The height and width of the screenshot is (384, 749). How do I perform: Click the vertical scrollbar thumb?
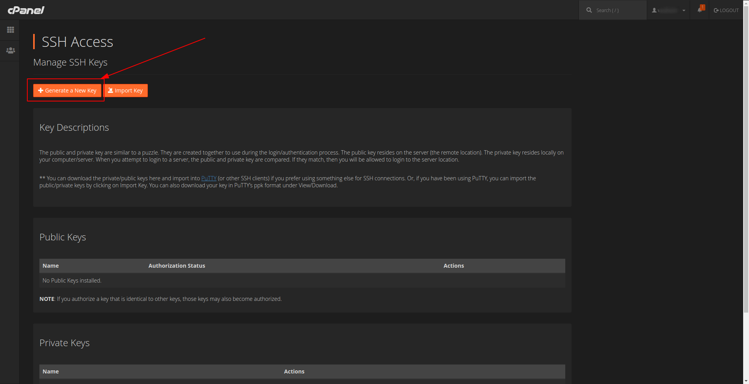tap(746, 156)
